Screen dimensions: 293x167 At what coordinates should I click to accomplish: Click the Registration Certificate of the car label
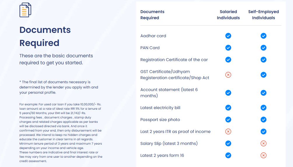tap(174, 60)
